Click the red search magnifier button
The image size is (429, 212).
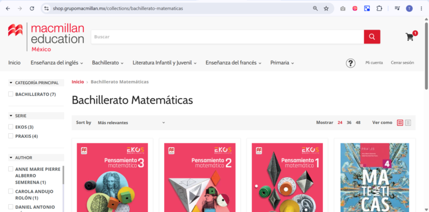372,37
